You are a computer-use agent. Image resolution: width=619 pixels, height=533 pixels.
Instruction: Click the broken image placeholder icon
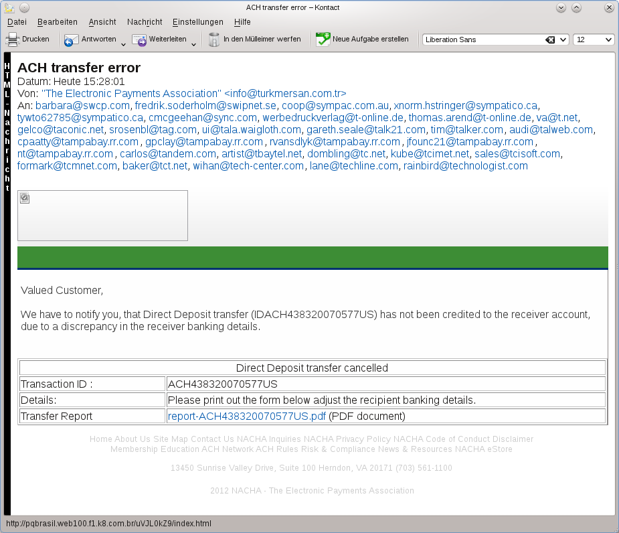25,198
